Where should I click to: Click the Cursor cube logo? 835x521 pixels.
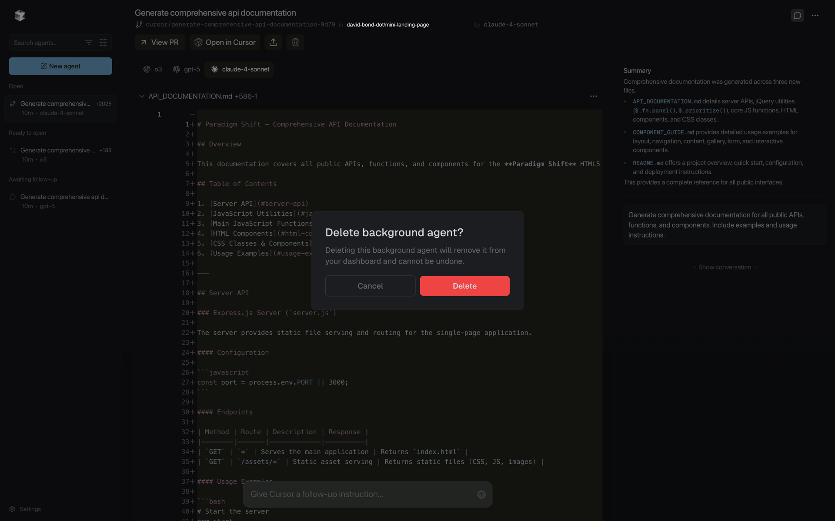20,16
